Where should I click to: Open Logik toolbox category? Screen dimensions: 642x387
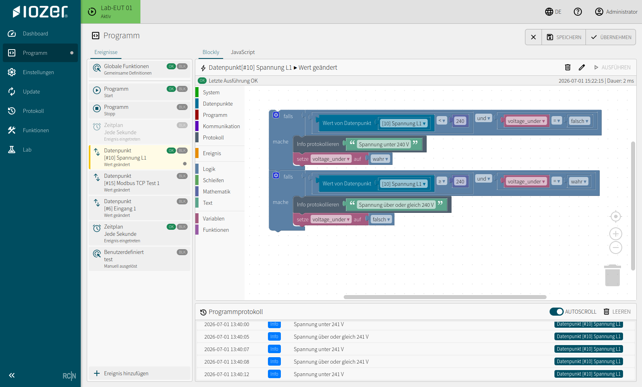pyautogui.click(x=220, y=169)
